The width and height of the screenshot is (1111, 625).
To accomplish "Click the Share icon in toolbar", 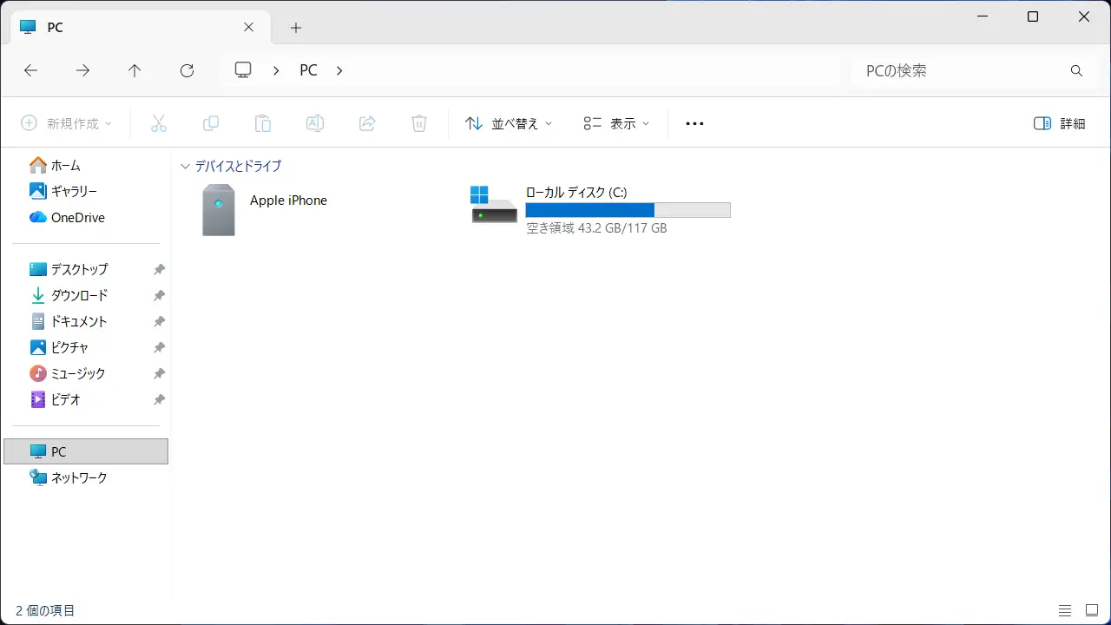I will [x=367, y=123].
